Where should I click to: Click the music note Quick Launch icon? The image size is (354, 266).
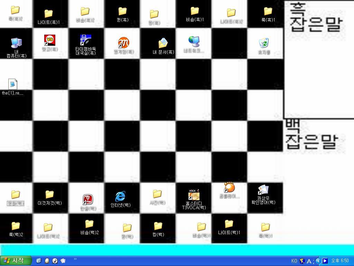[55, 261]
